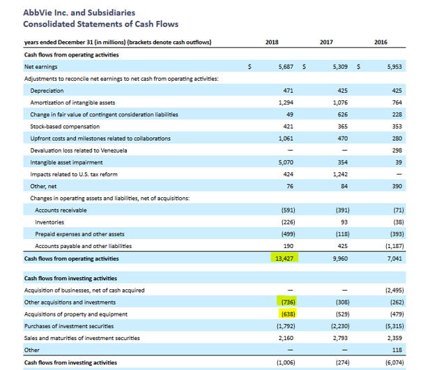Select investing Other 2016 value 118
This screenshot has width=446, height=370.
(x=397, y=350)
